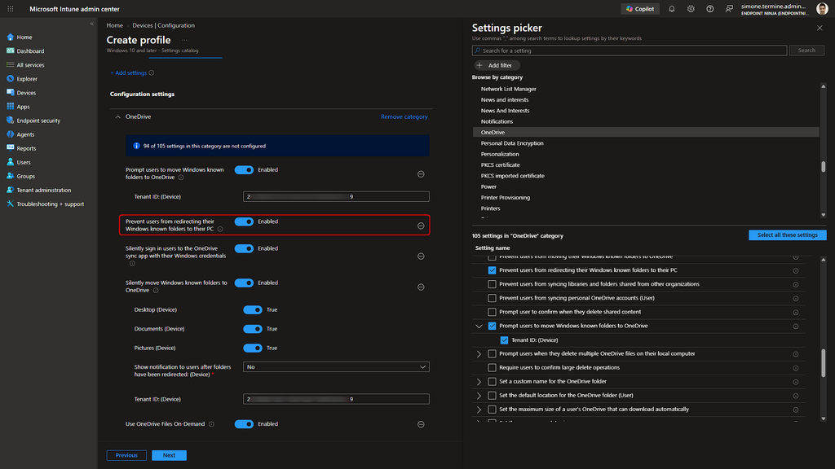Remove the Silently sign in users setting

click(x=421, y=256)
